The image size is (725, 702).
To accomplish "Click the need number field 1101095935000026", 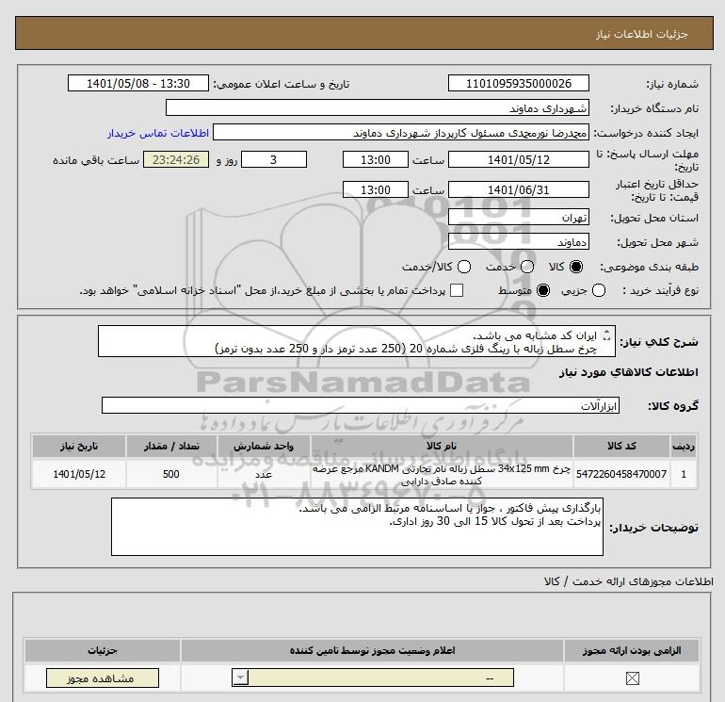I will pos(518,83).
